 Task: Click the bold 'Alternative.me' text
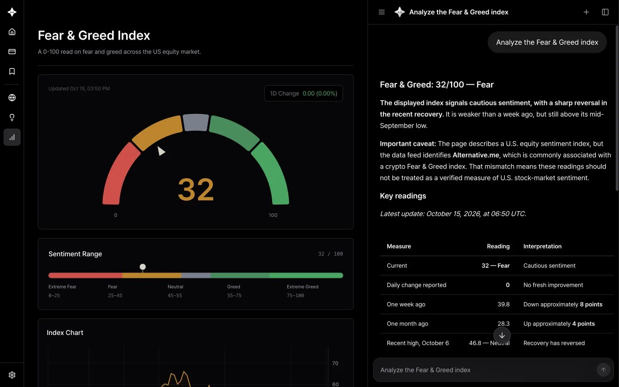pos(476,155)
